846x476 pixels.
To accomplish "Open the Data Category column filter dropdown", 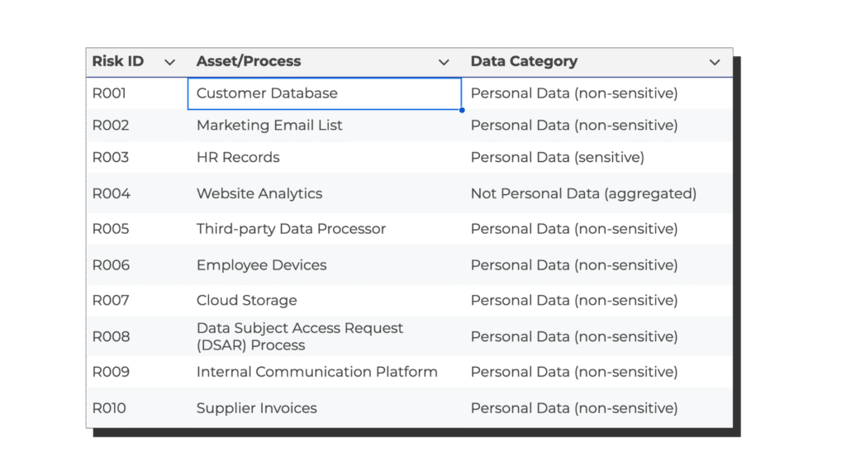I will tap(715, 62).
